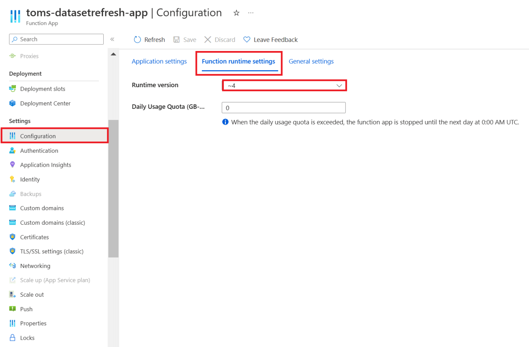
Task: Click the Locks padlock icon
Action: [x=12, y=338]
